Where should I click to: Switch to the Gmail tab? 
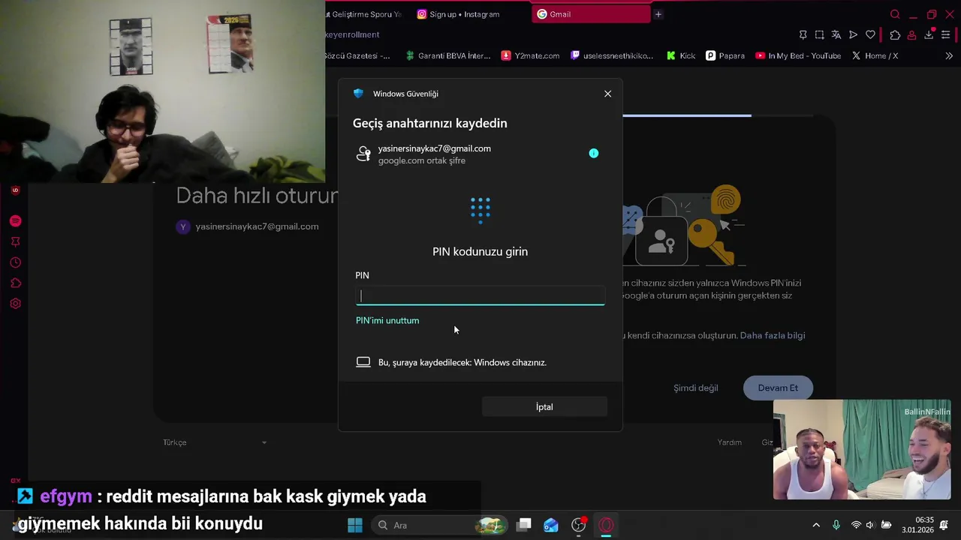(591, 14)
